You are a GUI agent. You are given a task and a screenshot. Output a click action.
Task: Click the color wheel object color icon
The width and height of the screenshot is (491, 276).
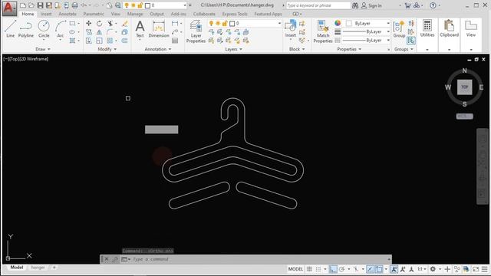338,23
